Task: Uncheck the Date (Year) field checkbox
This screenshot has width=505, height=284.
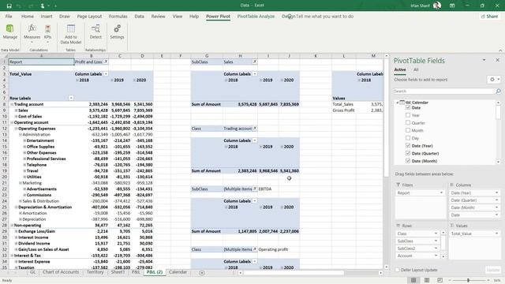Action: [408, 145]
